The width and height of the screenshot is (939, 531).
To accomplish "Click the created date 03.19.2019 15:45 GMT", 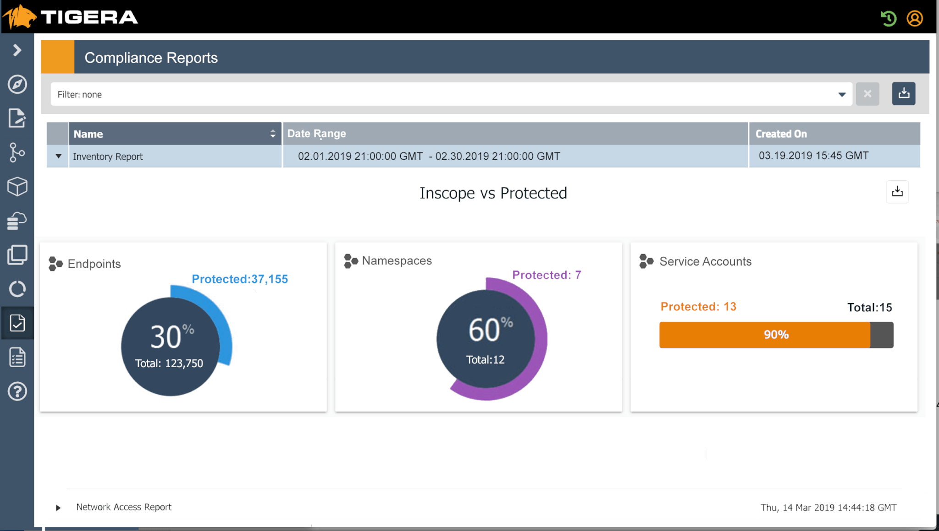I will [x=814, y=156].
